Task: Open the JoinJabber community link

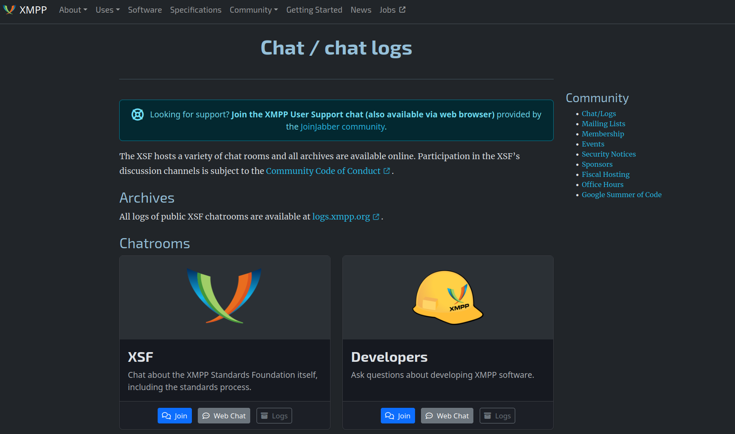Action: tap(342, 127)
